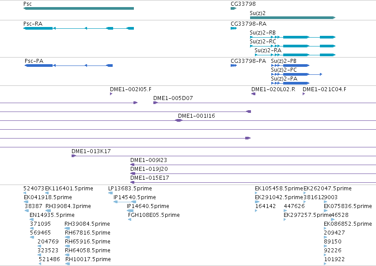376x266 pixels.
Task: Select the Su(z)2-RB transcript label
Action: 262,33
